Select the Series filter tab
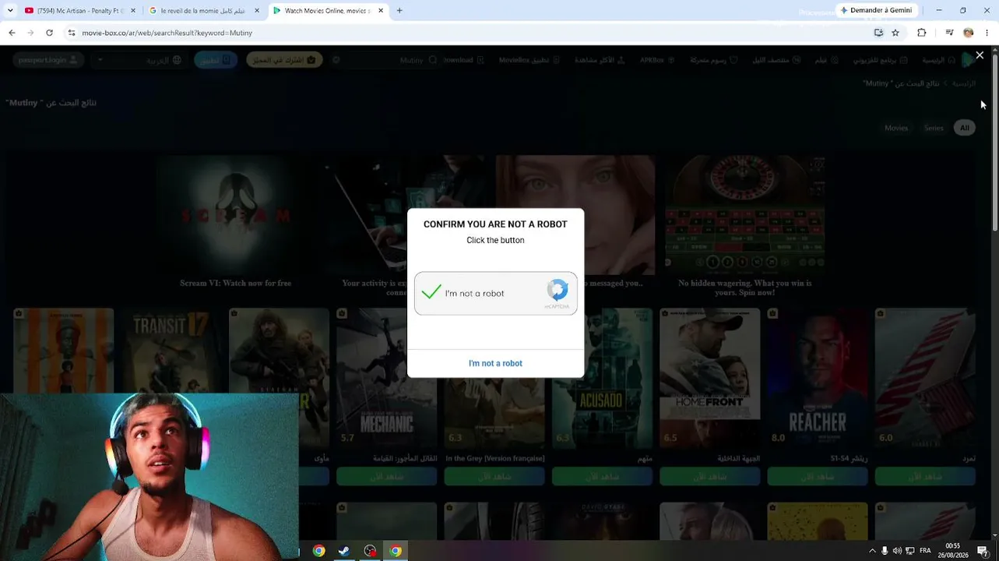This screenshot has height=561, width=999. click(x=934, y=128)
